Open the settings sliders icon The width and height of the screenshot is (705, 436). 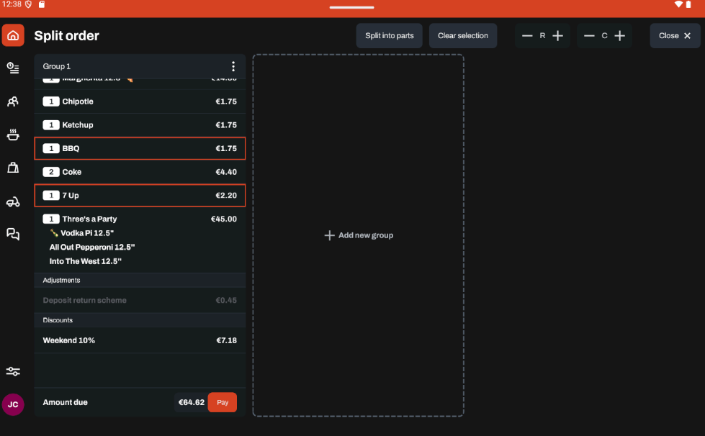click(13, 371)
